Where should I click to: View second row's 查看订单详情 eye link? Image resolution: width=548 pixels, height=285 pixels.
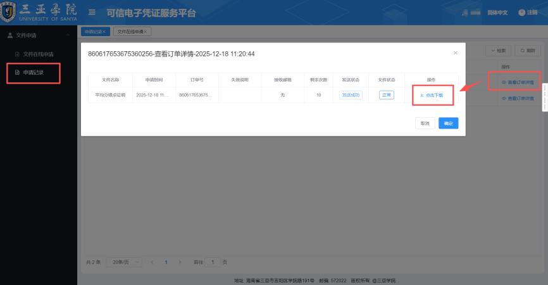coord(517,99)
